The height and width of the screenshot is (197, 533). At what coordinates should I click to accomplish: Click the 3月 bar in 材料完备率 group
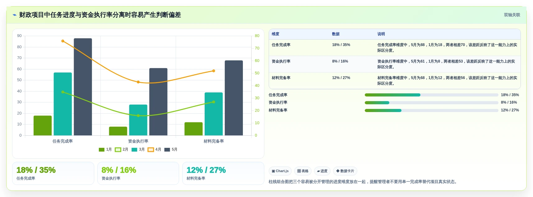(x=214, y=114)
